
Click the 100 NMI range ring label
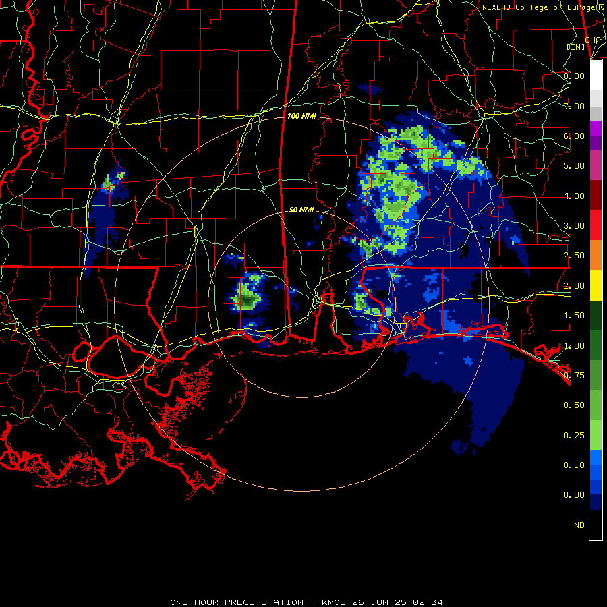tap(301, 116)
